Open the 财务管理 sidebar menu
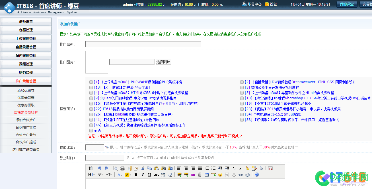 pos(26,73)
